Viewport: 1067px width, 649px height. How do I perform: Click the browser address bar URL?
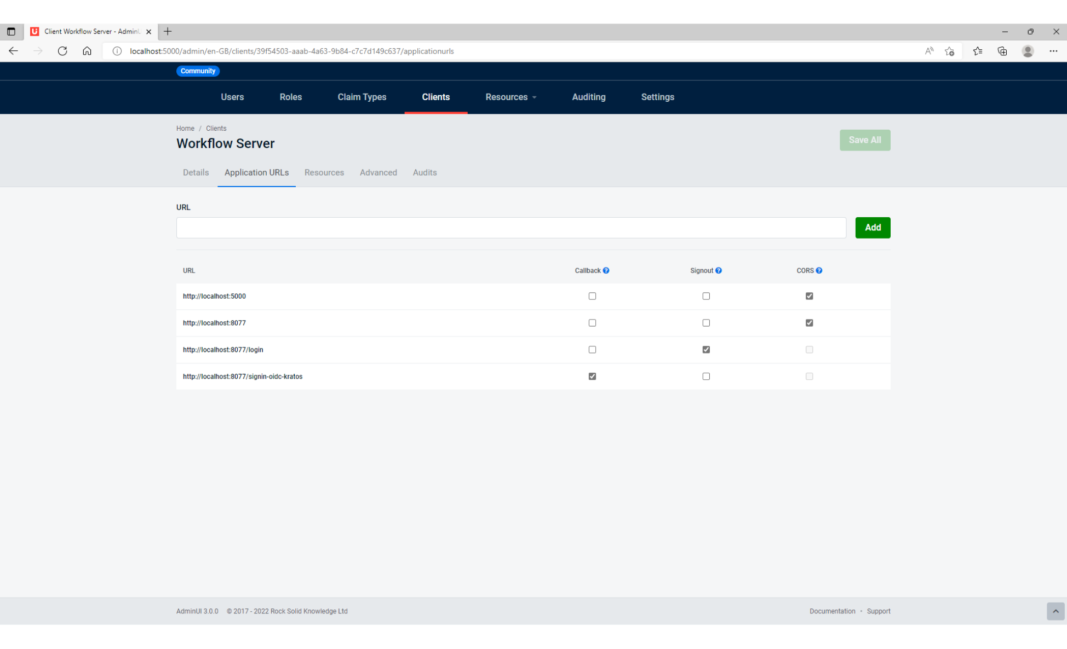point(291,51)
